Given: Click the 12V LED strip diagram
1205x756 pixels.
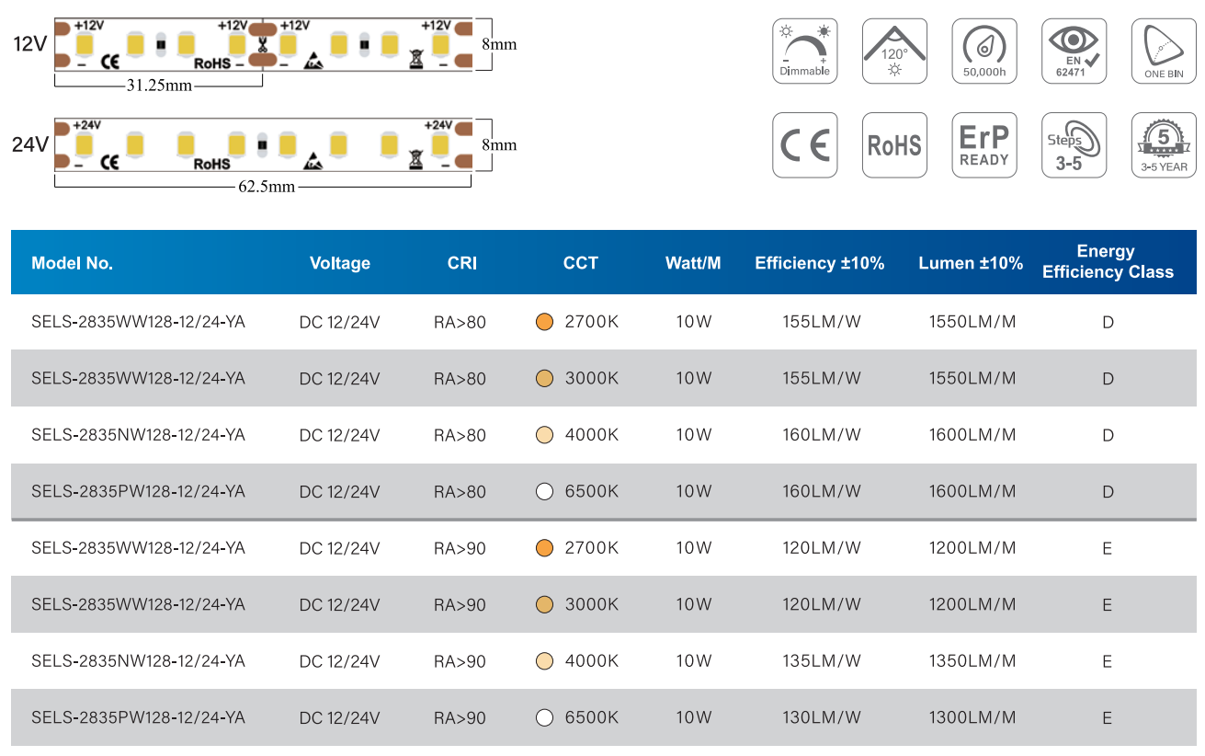Looking at the screenshot, I should (x=264, y=44).
